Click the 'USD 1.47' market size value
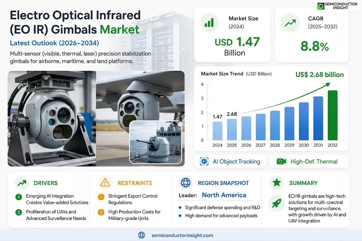Viewport: 362px width, 241px height. [x=237, y=42]
